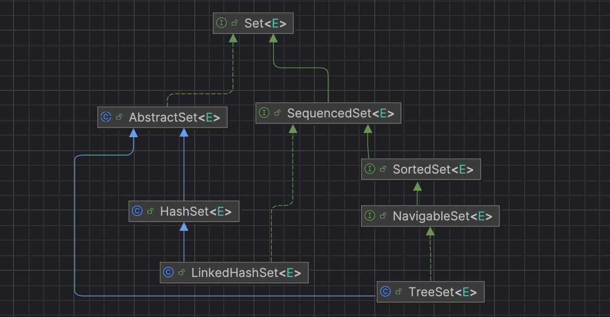Click the visibility lock icon on SortedSet

pyautogui.click(x=383, y=169)
